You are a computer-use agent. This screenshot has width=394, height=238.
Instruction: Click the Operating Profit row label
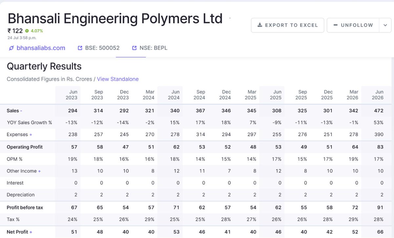(25, 147)
